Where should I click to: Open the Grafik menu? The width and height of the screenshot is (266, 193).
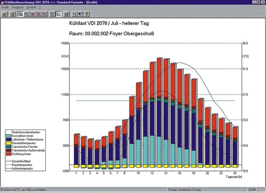(5, 7)
